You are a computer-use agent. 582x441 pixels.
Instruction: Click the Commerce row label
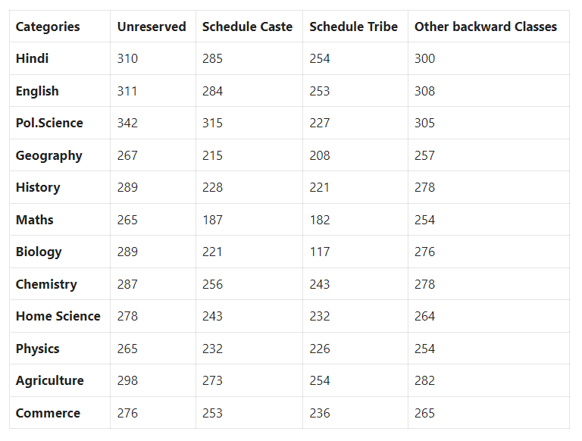pos(48,413)
